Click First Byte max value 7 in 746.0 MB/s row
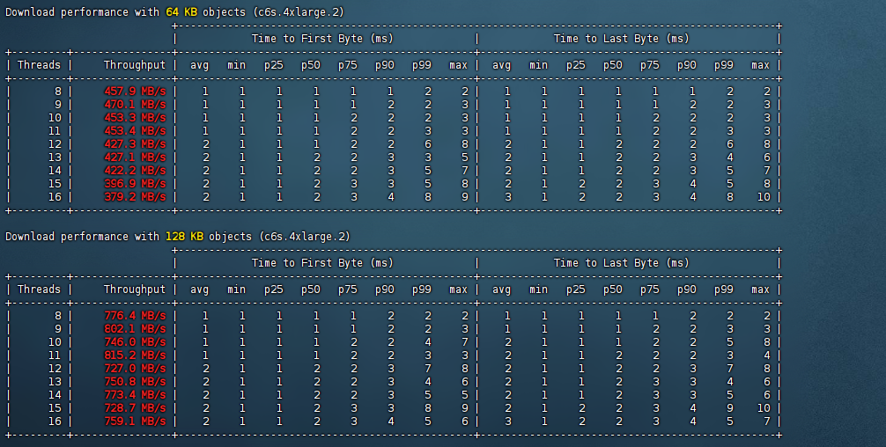 465,342
